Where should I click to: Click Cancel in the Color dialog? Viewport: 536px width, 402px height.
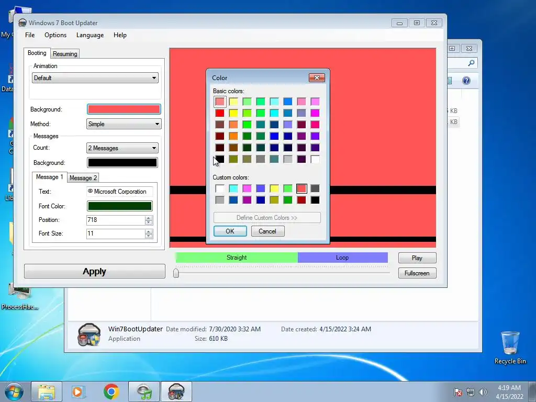pyautogui.click(x=267, y=231)
